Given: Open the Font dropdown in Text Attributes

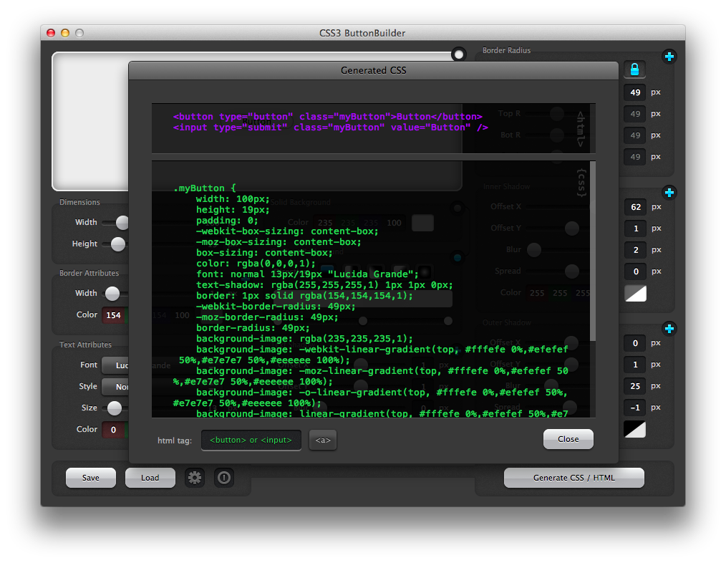Looking at the screenshot, I should pyautogui.click(x=115, y=365).
